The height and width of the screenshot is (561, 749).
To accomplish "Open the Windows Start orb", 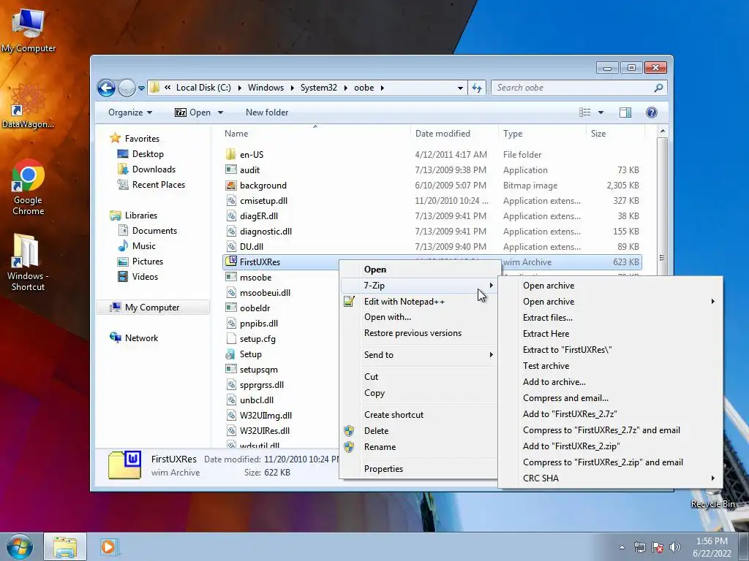I will tap(20, 546).
